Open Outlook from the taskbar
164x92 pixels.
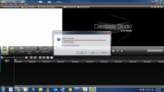55,90
